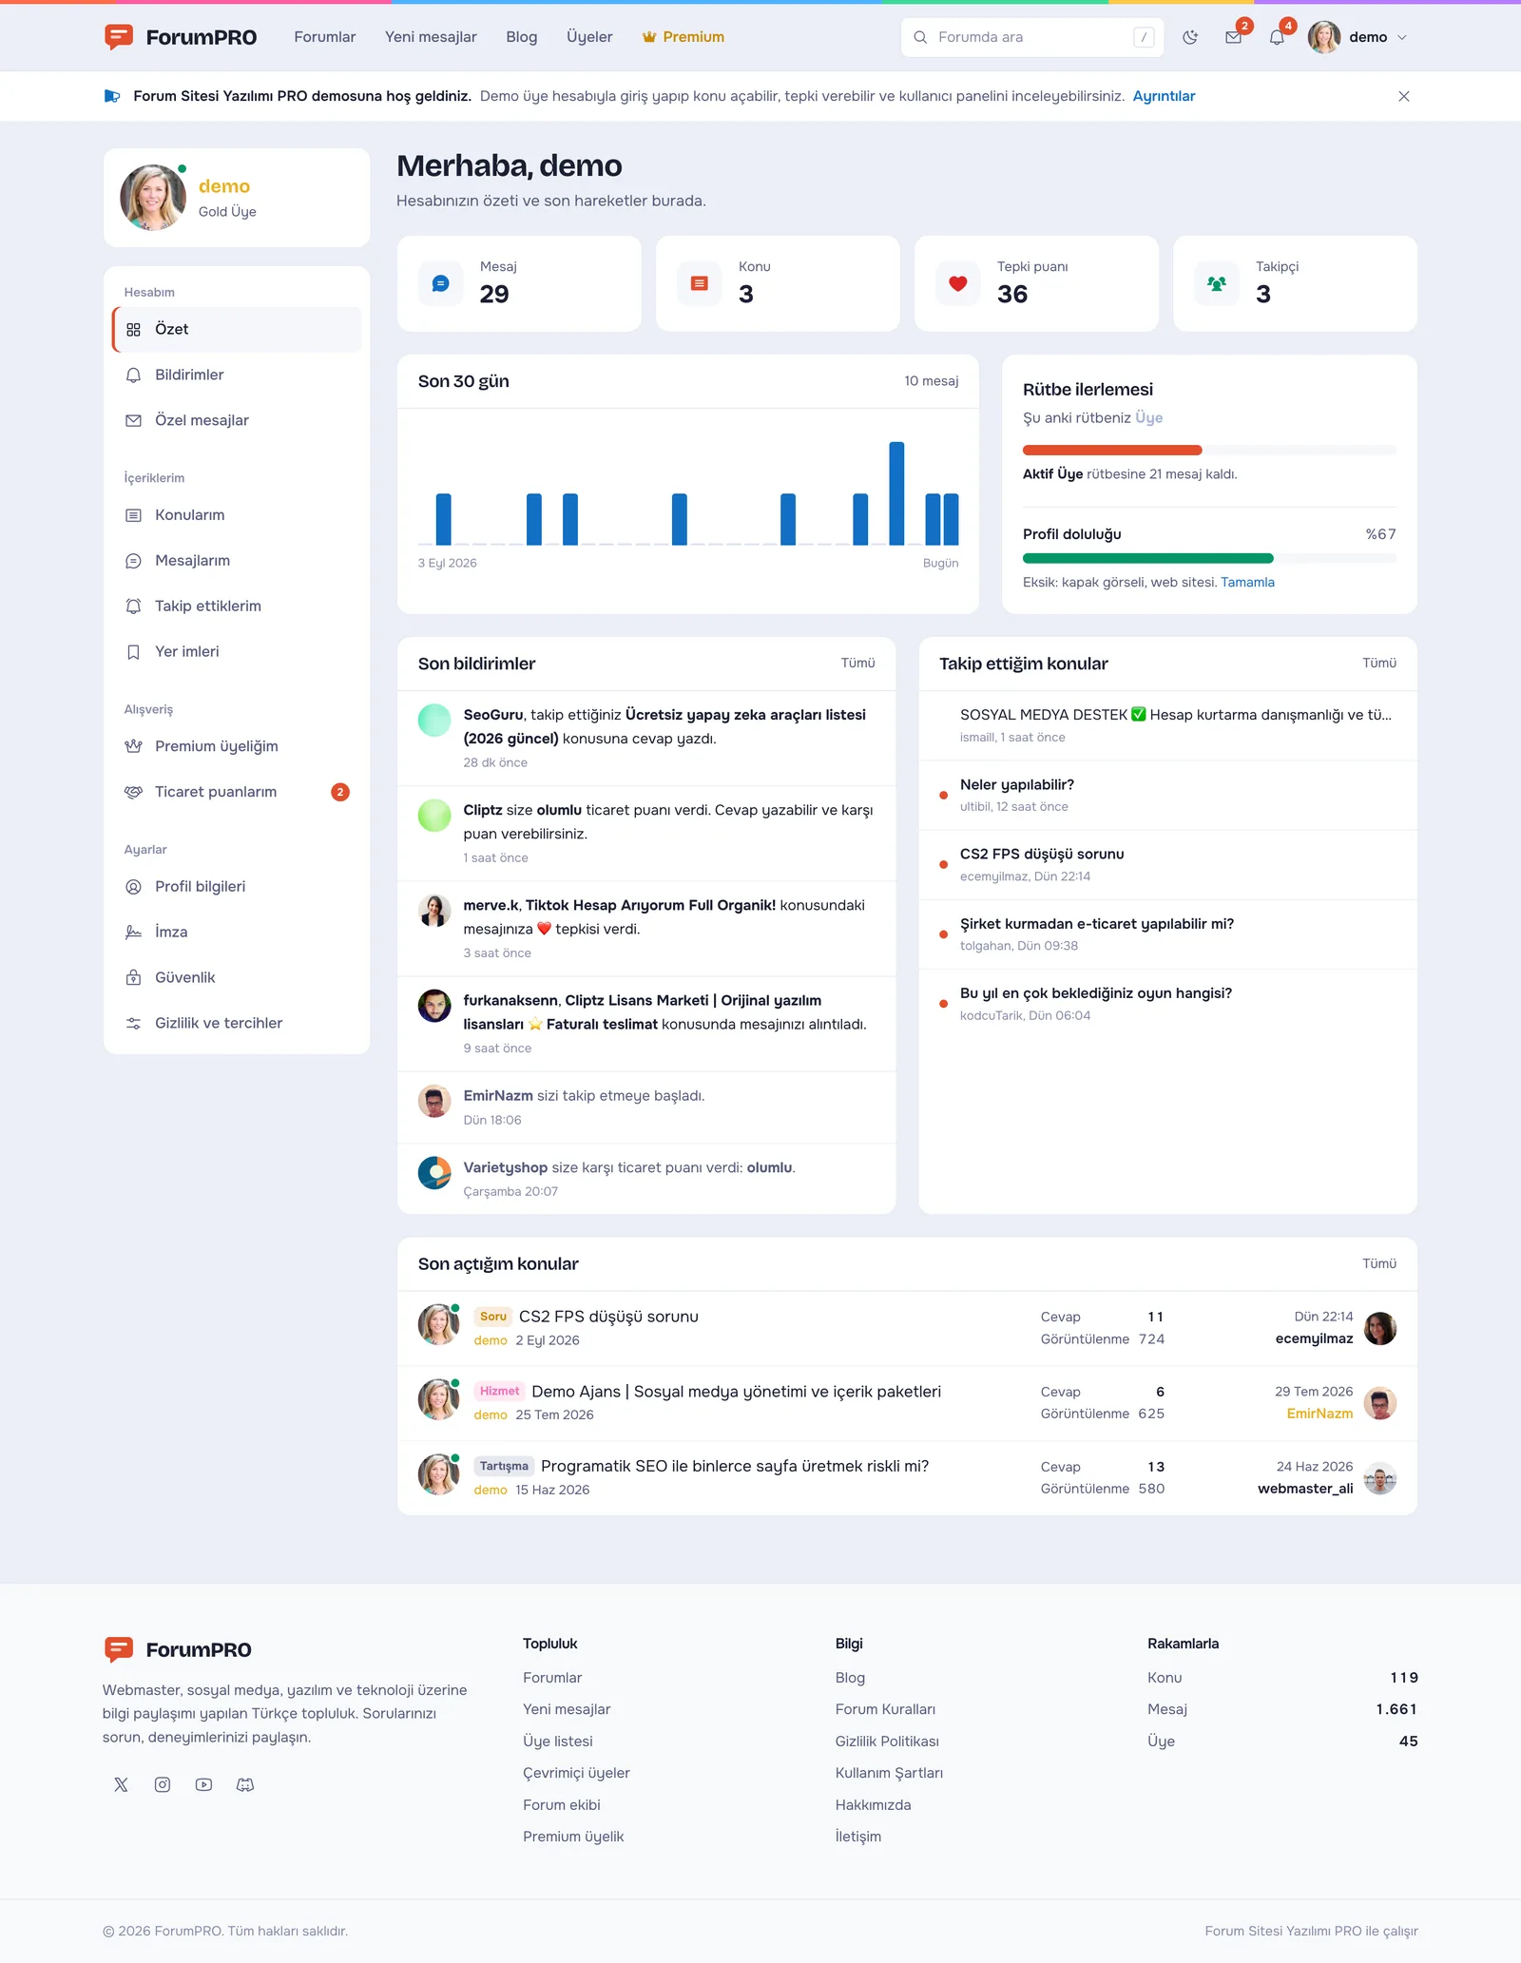
Task: Open Blog in the top navigation
Action: click(522, 37)
